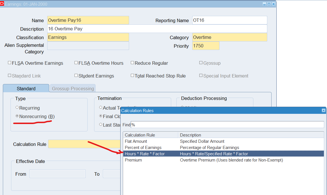Click the Find field in Calculation Rules
This screenshot has width=327, height=195.
pyautogui.click(x=227, y=125)
